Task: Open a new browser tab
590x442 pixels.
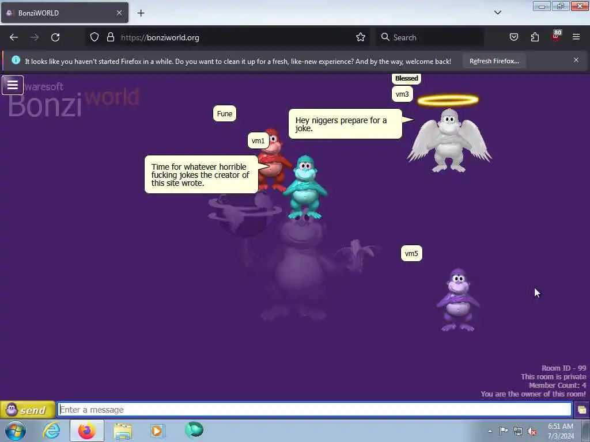Action: [141, 13]
